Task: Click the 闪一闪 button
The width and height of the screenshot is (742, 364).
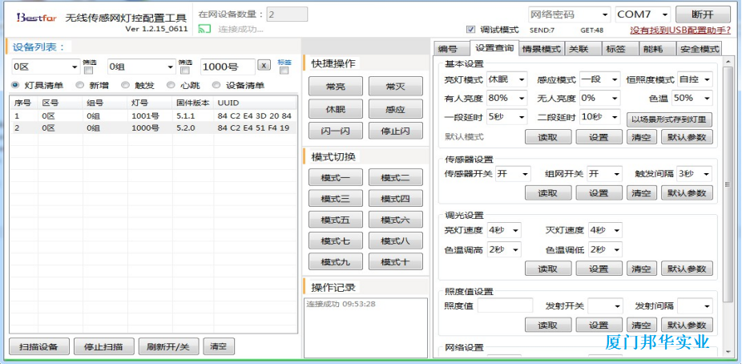Action: pos(336,131)
